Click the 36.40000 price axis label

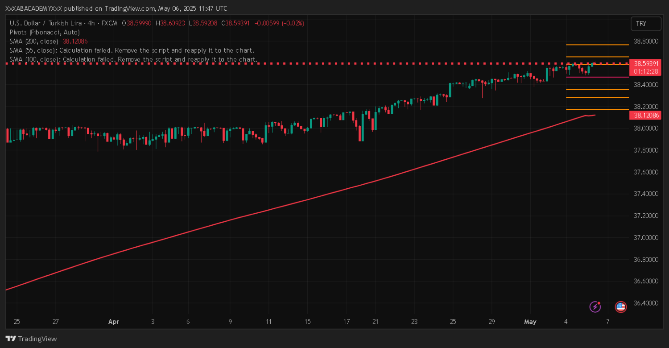pos(645,303)
